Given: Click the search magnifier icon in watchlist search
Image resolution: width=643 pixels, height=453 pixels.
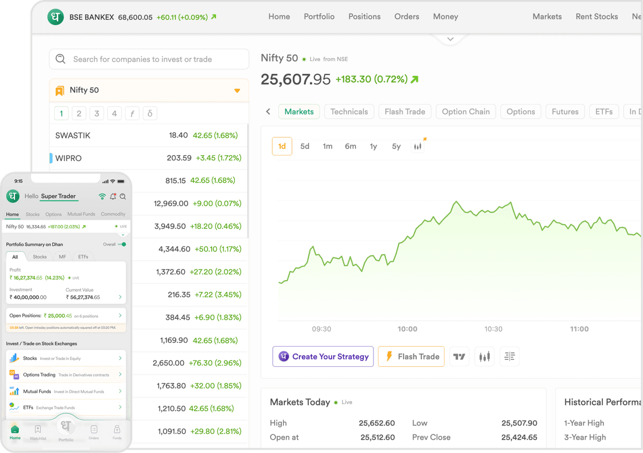Looking at the screenshot, I should tap(61, 59).
